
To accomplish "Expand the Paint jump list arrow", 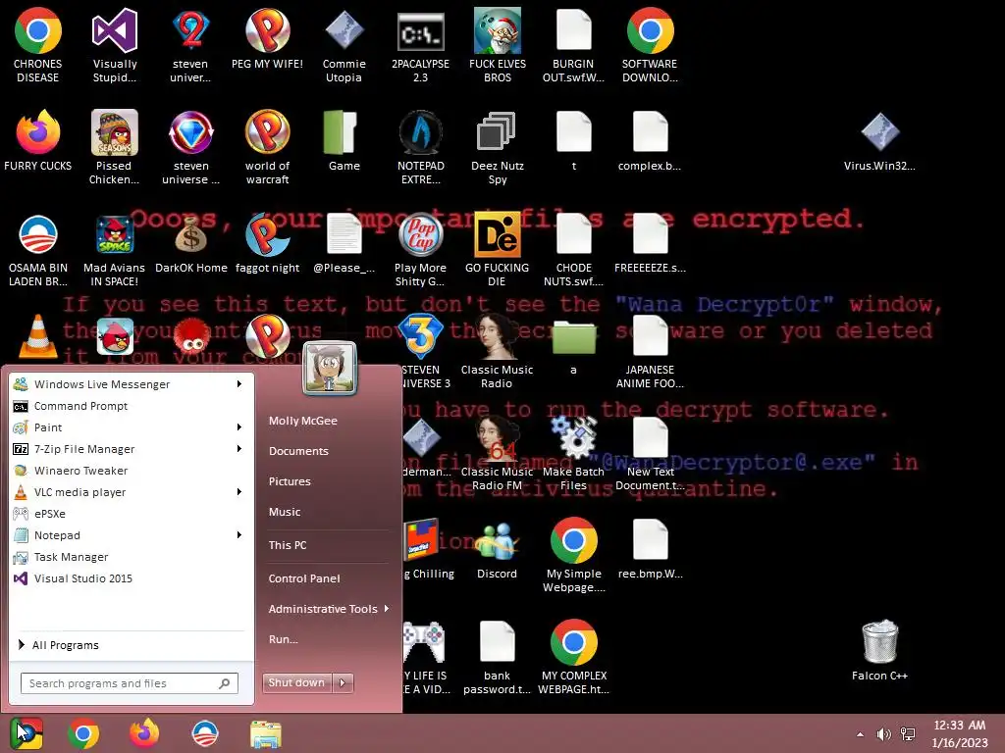I will (239, 427).
